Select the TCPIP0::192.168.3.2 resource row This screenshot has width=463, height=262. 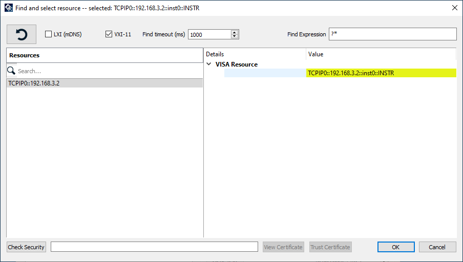click(x=104, y=83)
